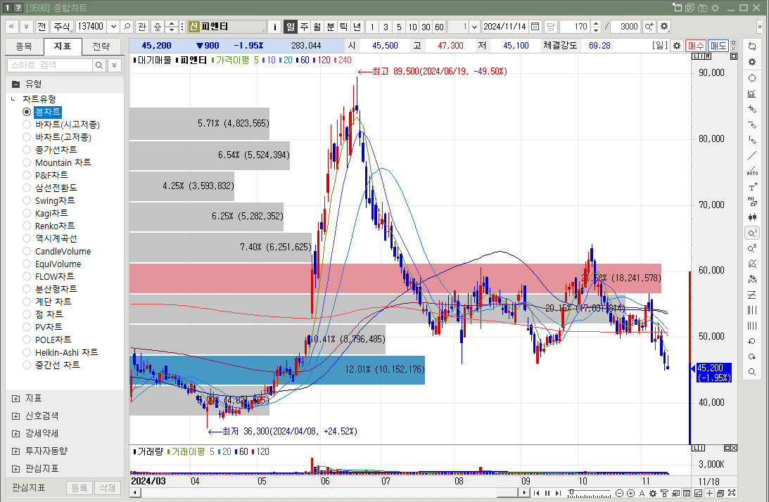Open the dropdown next to the period '1' field
Viewport: 769px width, 502px height.
474,27
